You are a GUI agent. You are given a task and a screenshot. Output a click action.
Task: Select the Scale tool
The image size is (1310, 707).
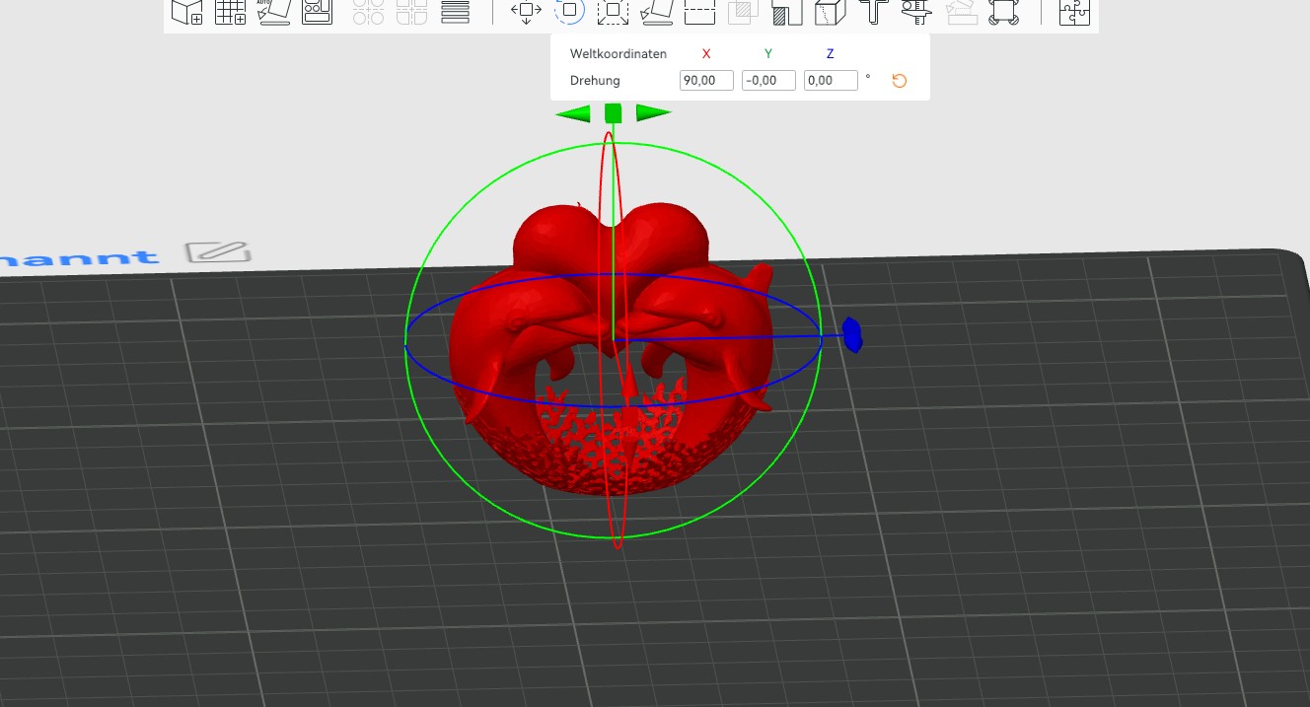point(613,12)
